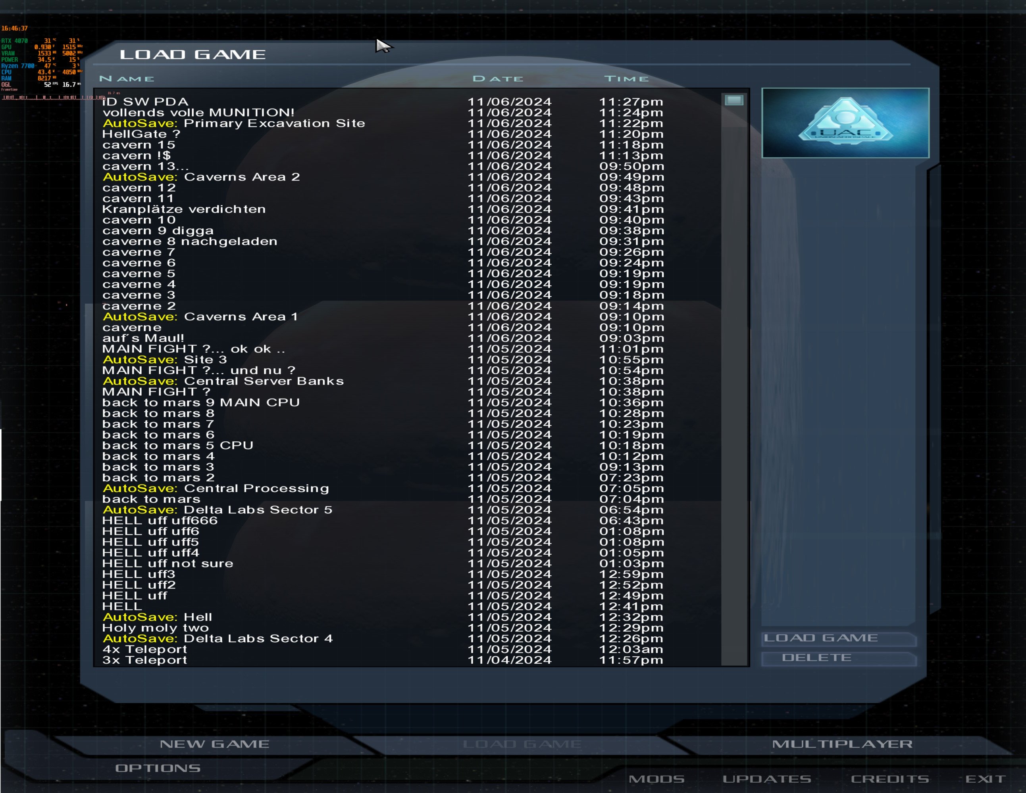Select 'HELL uff not sure' save

coord(167,563)
